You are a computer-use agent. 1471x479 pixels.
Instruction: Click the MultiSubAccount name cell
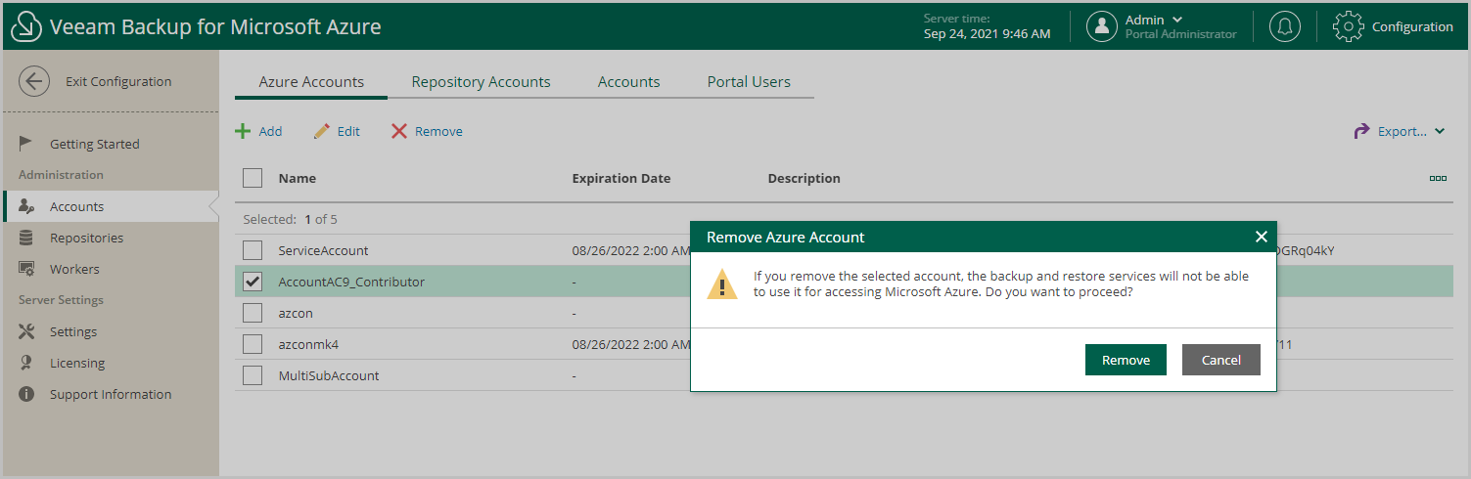(329, 375)
